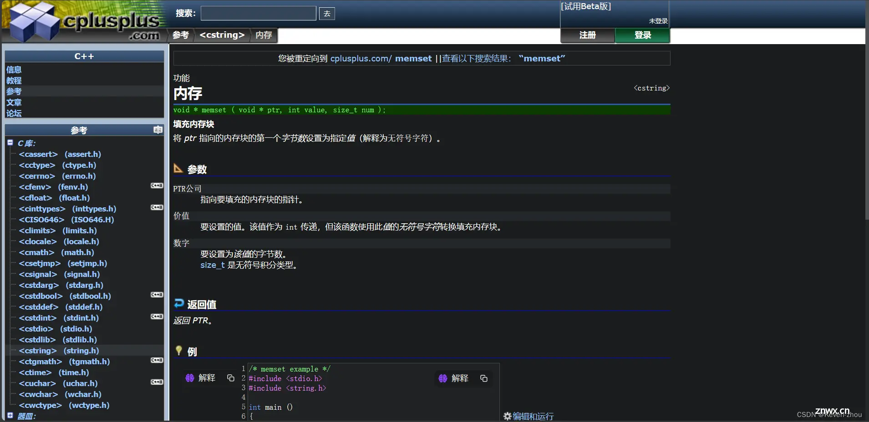The image size is (869, 422).
Task: Open <clocale> (locale.h) reference
Action: [x=59, y=241]
